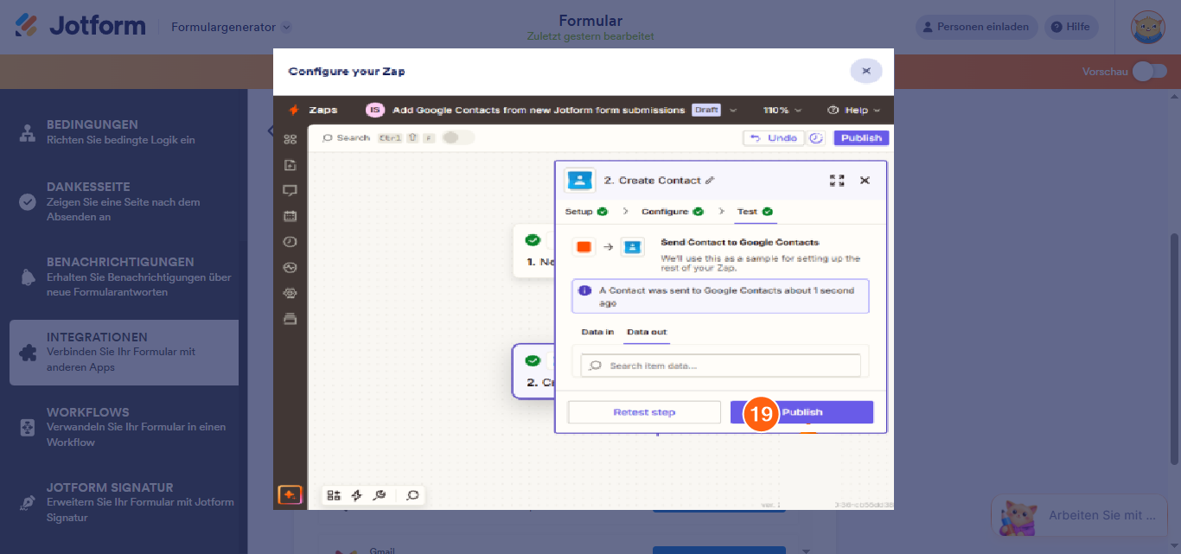Click the reorganize layout icon in bottom toolbar
Viewport: 1181px width, 554px height.
coord(334,495)
